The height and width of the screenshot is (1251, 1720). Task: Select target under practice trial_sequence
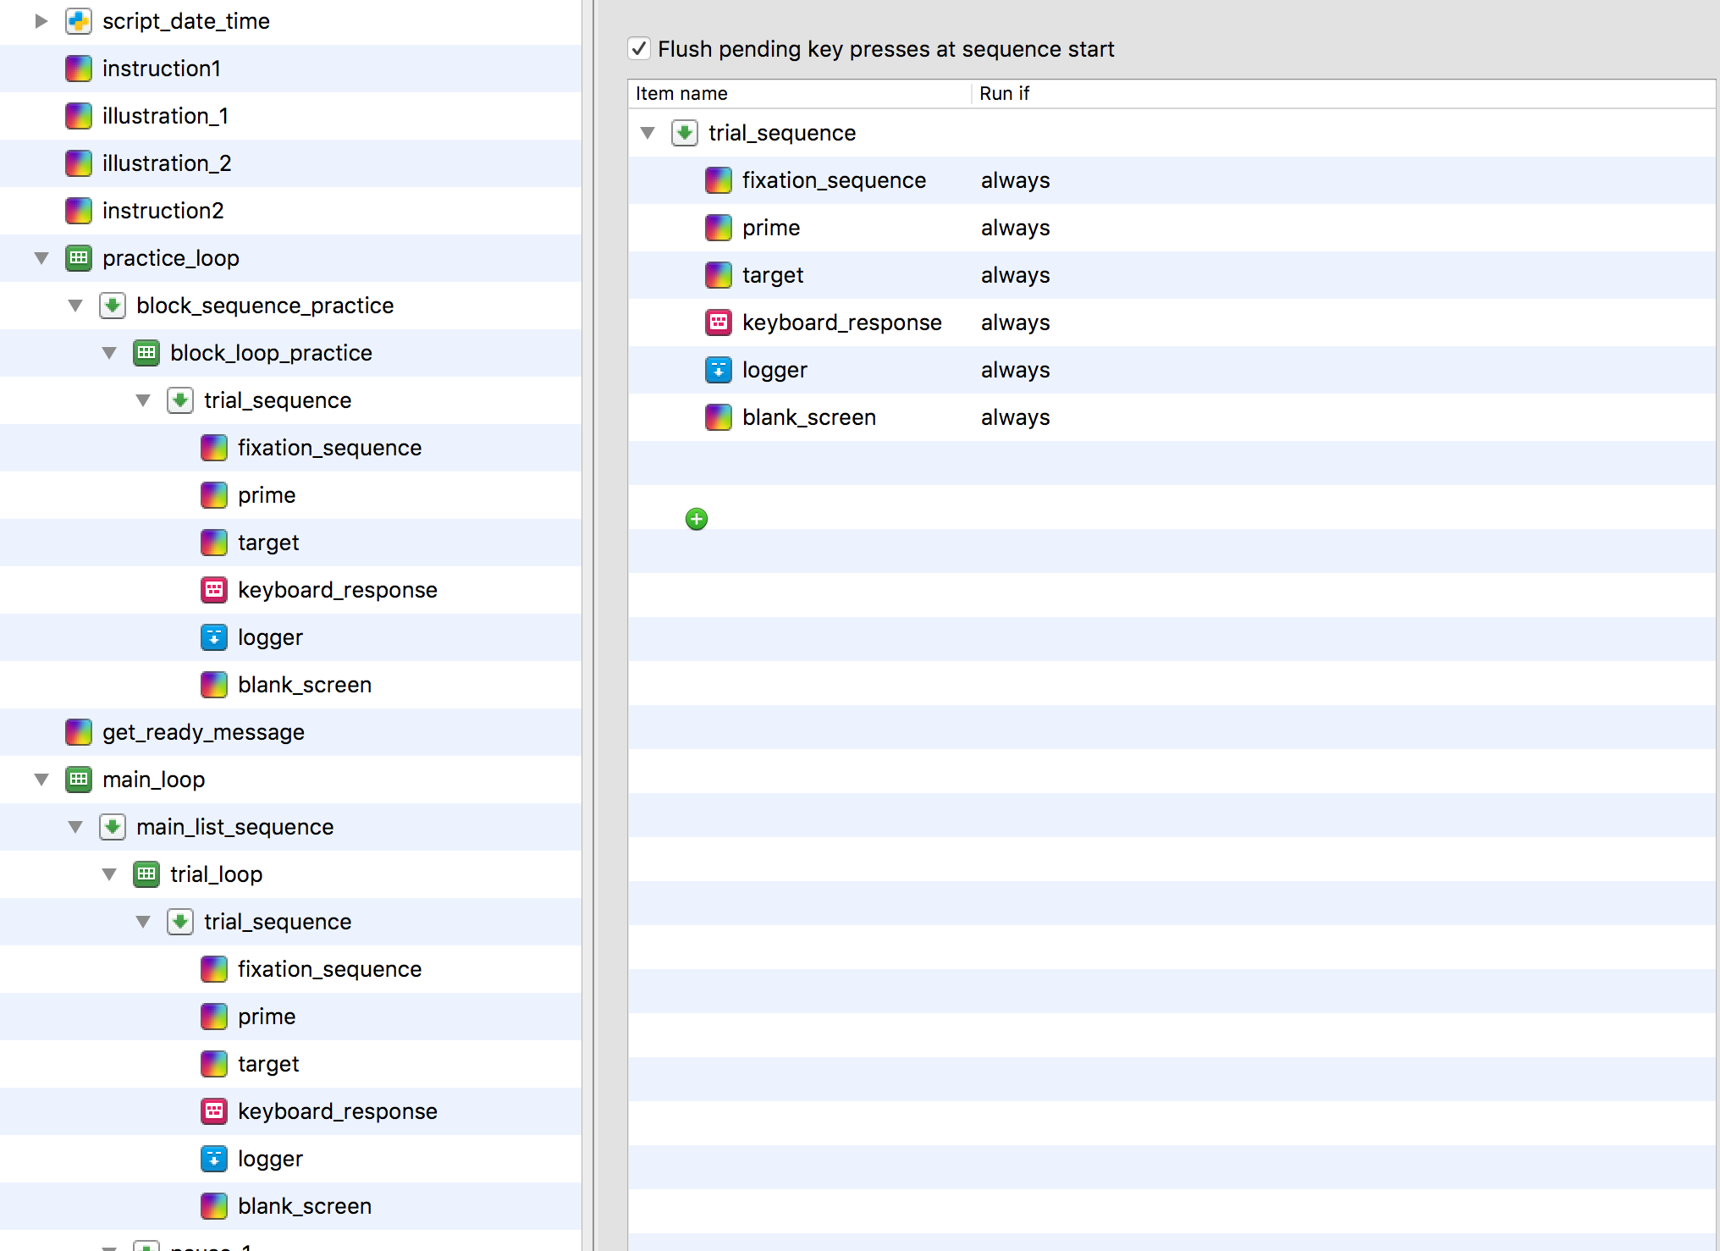[x=268, y=543]
